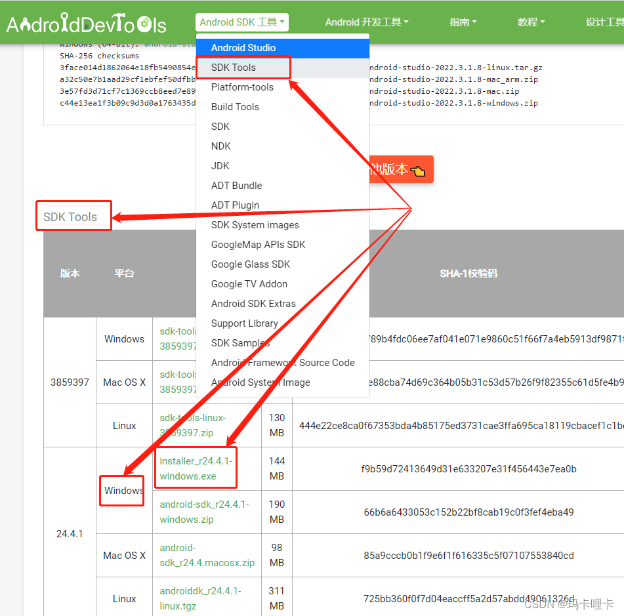
Task: Select Android SDK Extras entry
Action: click(x=283, y=304)
